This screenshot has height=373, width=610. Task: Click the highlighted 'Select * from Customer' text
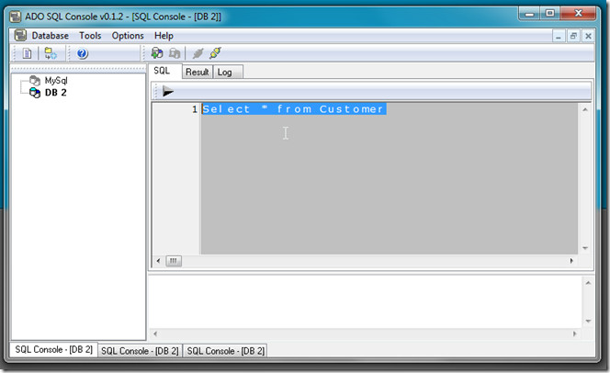pos(294,109)
